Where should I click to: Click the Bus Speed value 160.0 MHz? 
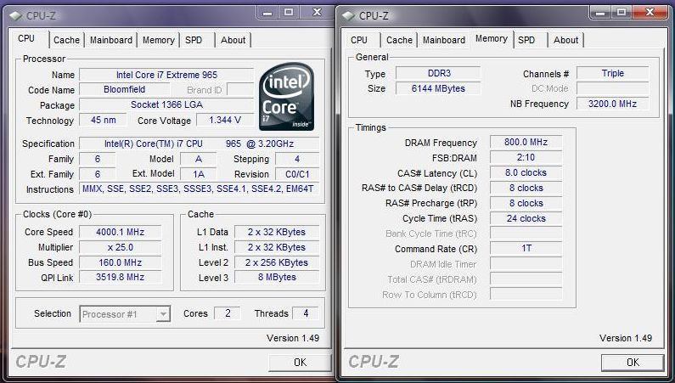(x=120, y=262)
